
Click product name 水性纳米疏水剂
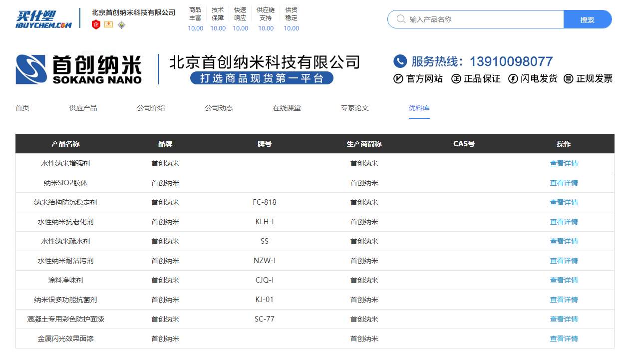coord(65,241)
